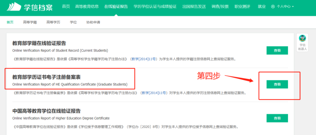Select the 学位 sub-tab
Screen dimensions: 316x135
pyautogui.click(x=73, y=22)
